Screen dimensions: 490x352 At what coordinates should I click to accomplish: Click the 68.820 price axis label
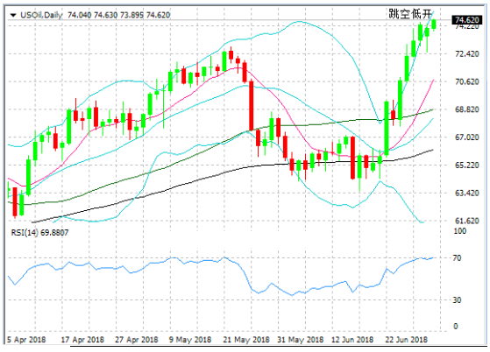[x=467, y=109]
